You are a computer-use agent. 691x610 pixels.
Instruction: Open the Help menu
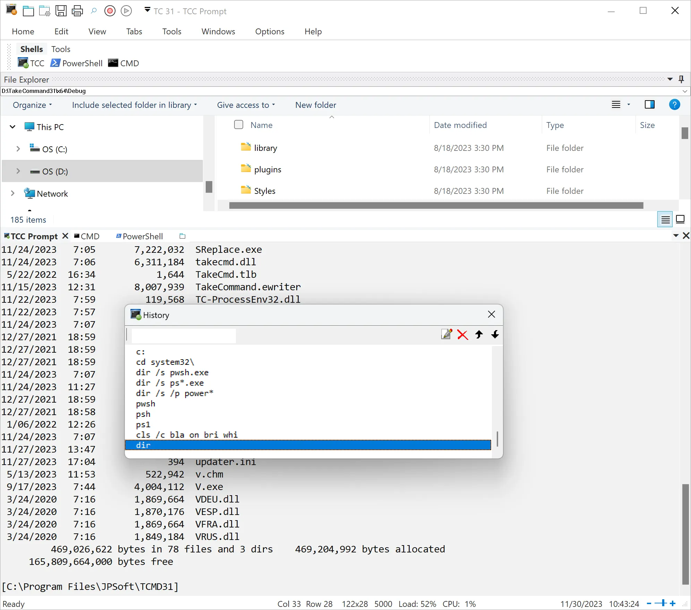(x=313, y=32)
